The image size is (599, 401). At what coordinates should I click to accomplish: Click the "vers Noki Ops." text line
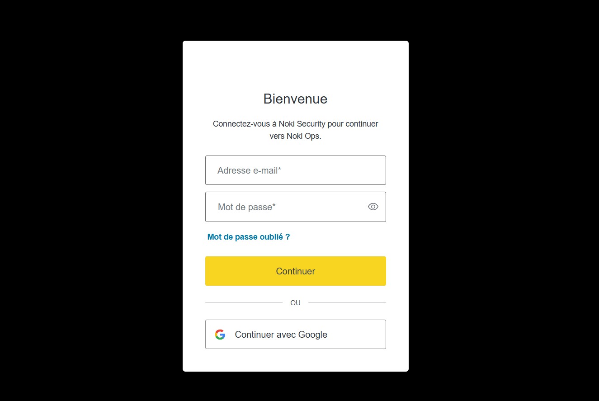click(296, 136)
